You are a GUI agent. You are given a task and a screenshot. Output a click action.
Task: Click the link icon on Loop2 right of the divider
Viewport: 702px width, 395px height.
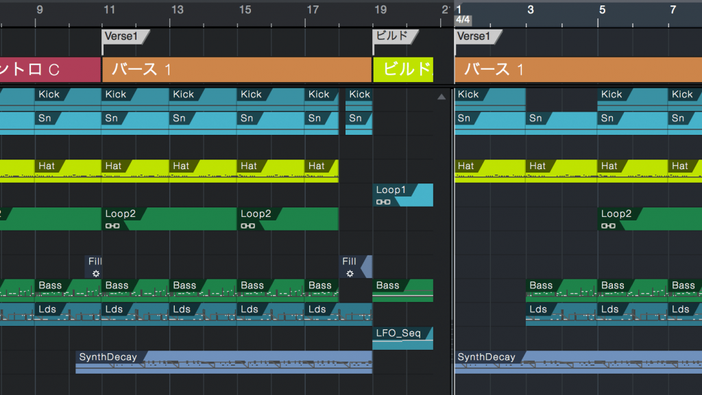coord(608,226)
